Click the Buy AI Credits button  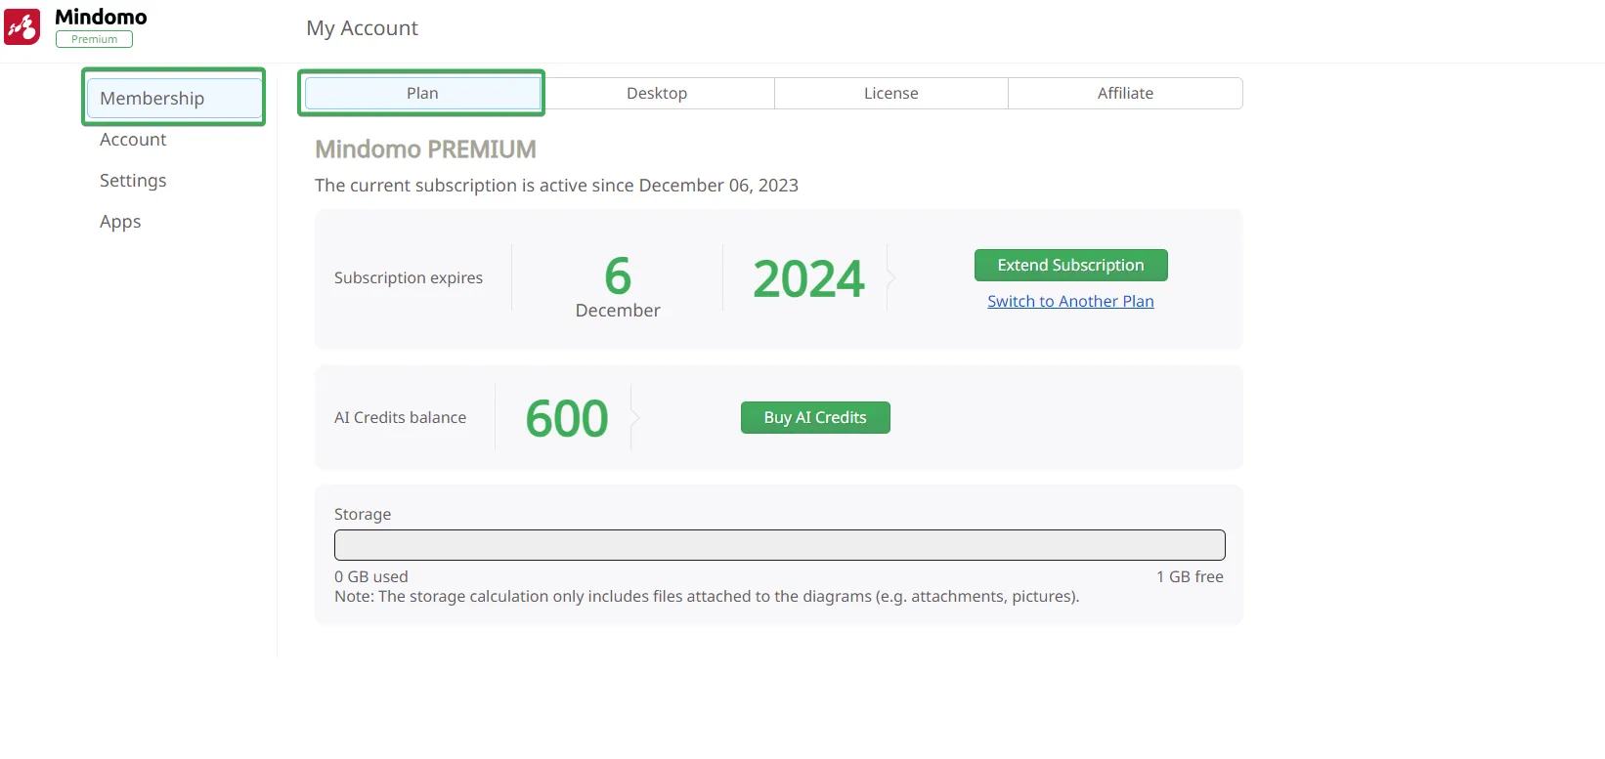point(815,417)
